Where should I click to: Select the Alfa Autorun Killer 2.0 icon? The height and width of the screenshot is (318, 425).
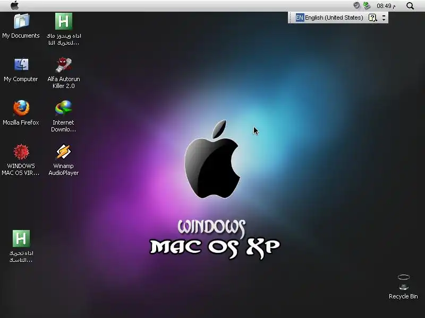(63, 65)
